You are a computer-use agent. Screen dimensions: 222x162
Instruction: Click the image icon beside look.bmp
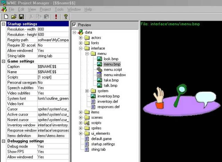tap(100, 59)
